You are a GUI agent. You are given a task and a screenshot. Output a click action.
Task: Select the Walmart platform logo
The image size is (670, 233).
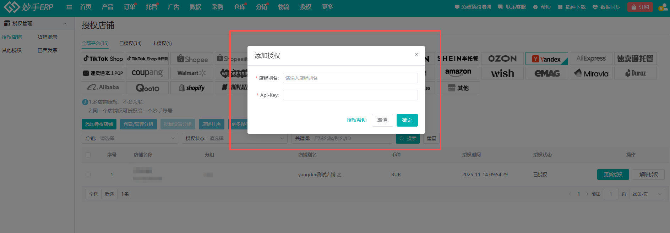tap(192, 73)
